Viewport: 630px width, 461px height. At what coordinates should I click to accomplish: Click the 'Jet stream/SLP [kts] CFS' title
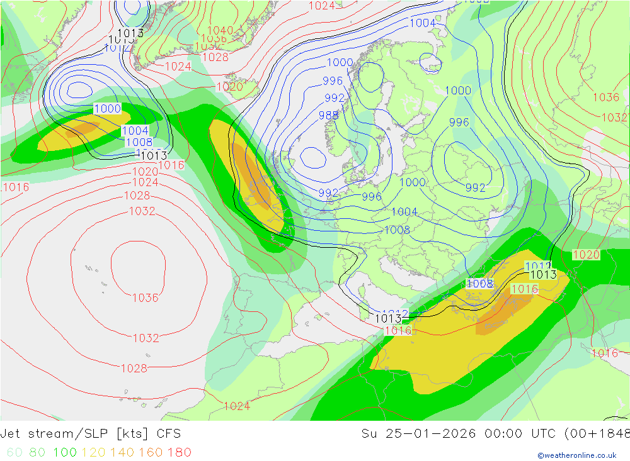90,433
